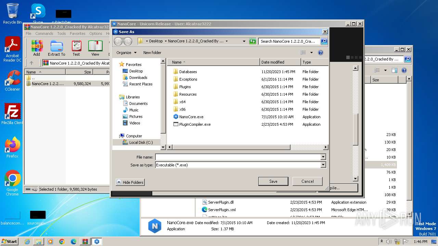The width and height of the screenshot is (438, 246).
Task: Click Internet Explorer in taskbar
Action: click(x=27, y=242)
